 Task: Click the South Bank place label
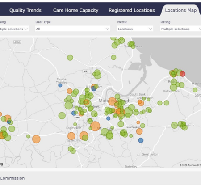(138, 94)
